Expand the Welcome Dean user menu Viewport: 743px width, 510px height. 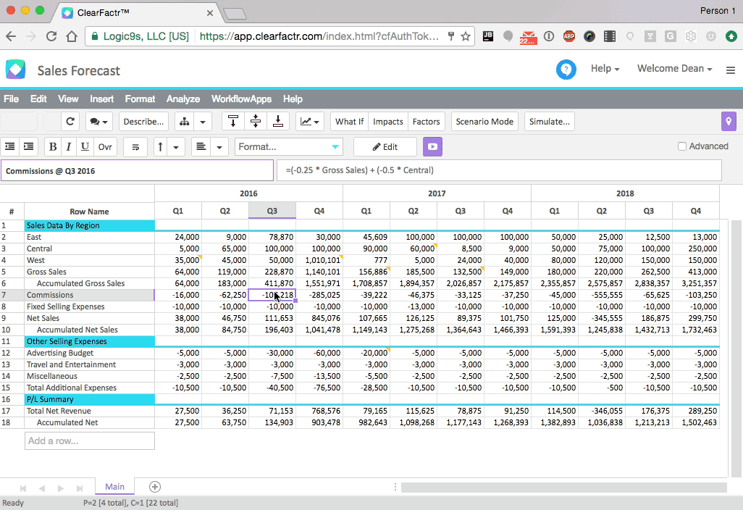(674, 69)
